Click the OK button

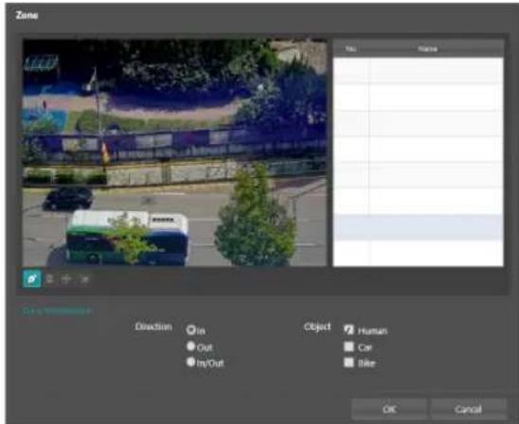(389, 409)
